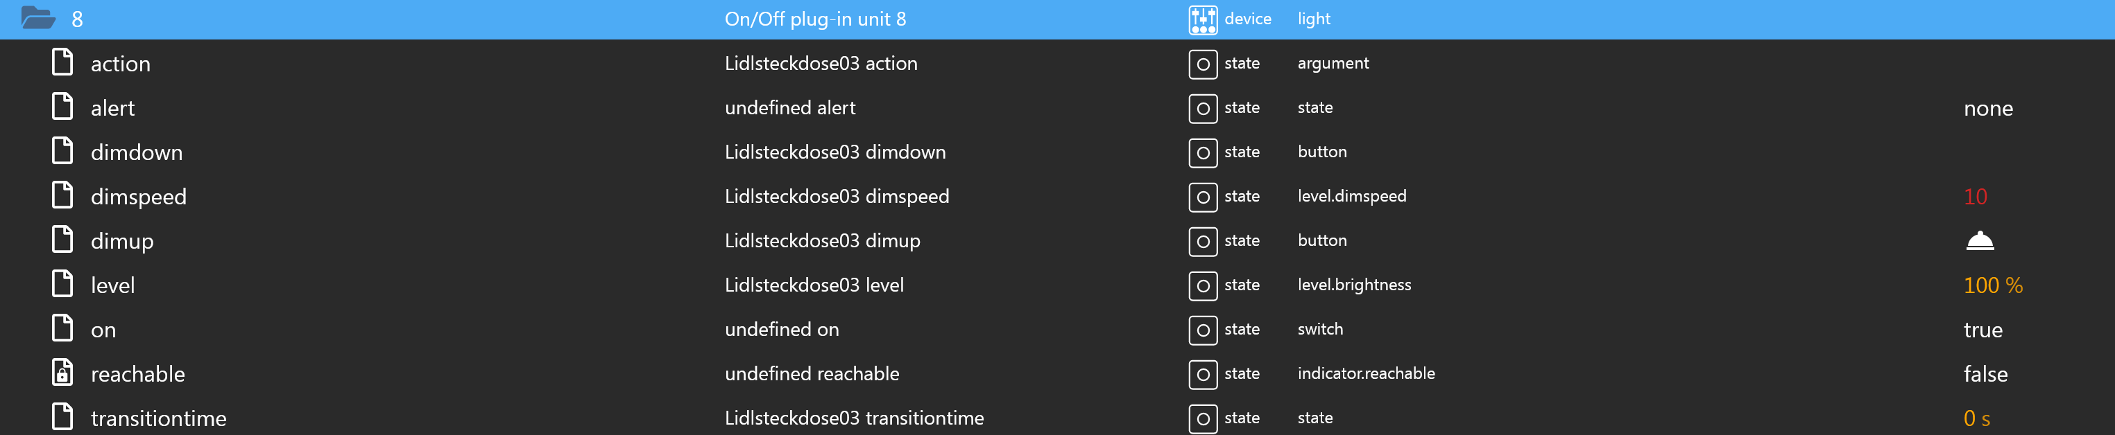Click On/Off plug-in unit 8 name
This screenshot has height=435, width=2115.
tap(815, 19)
